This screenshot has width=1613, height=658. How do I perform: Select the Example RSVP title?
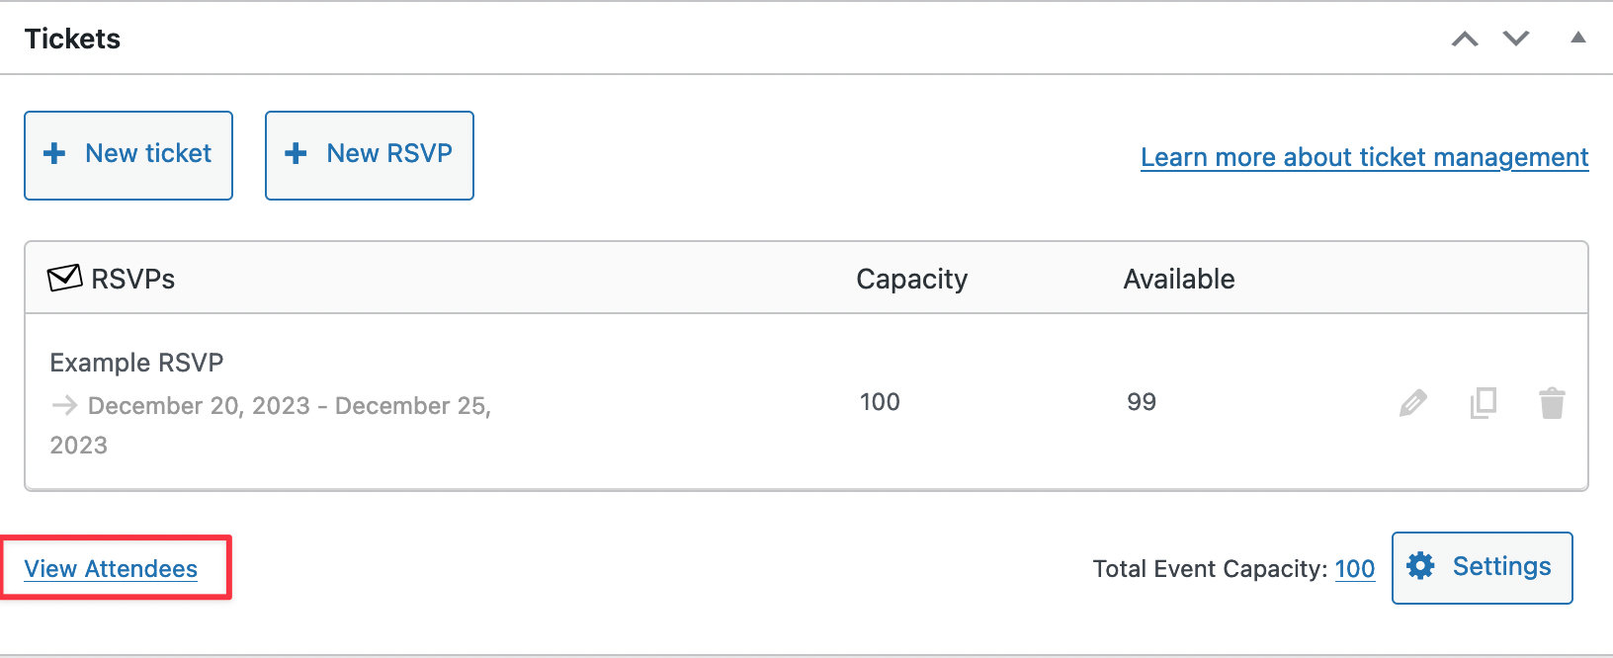tap(136, 363)
